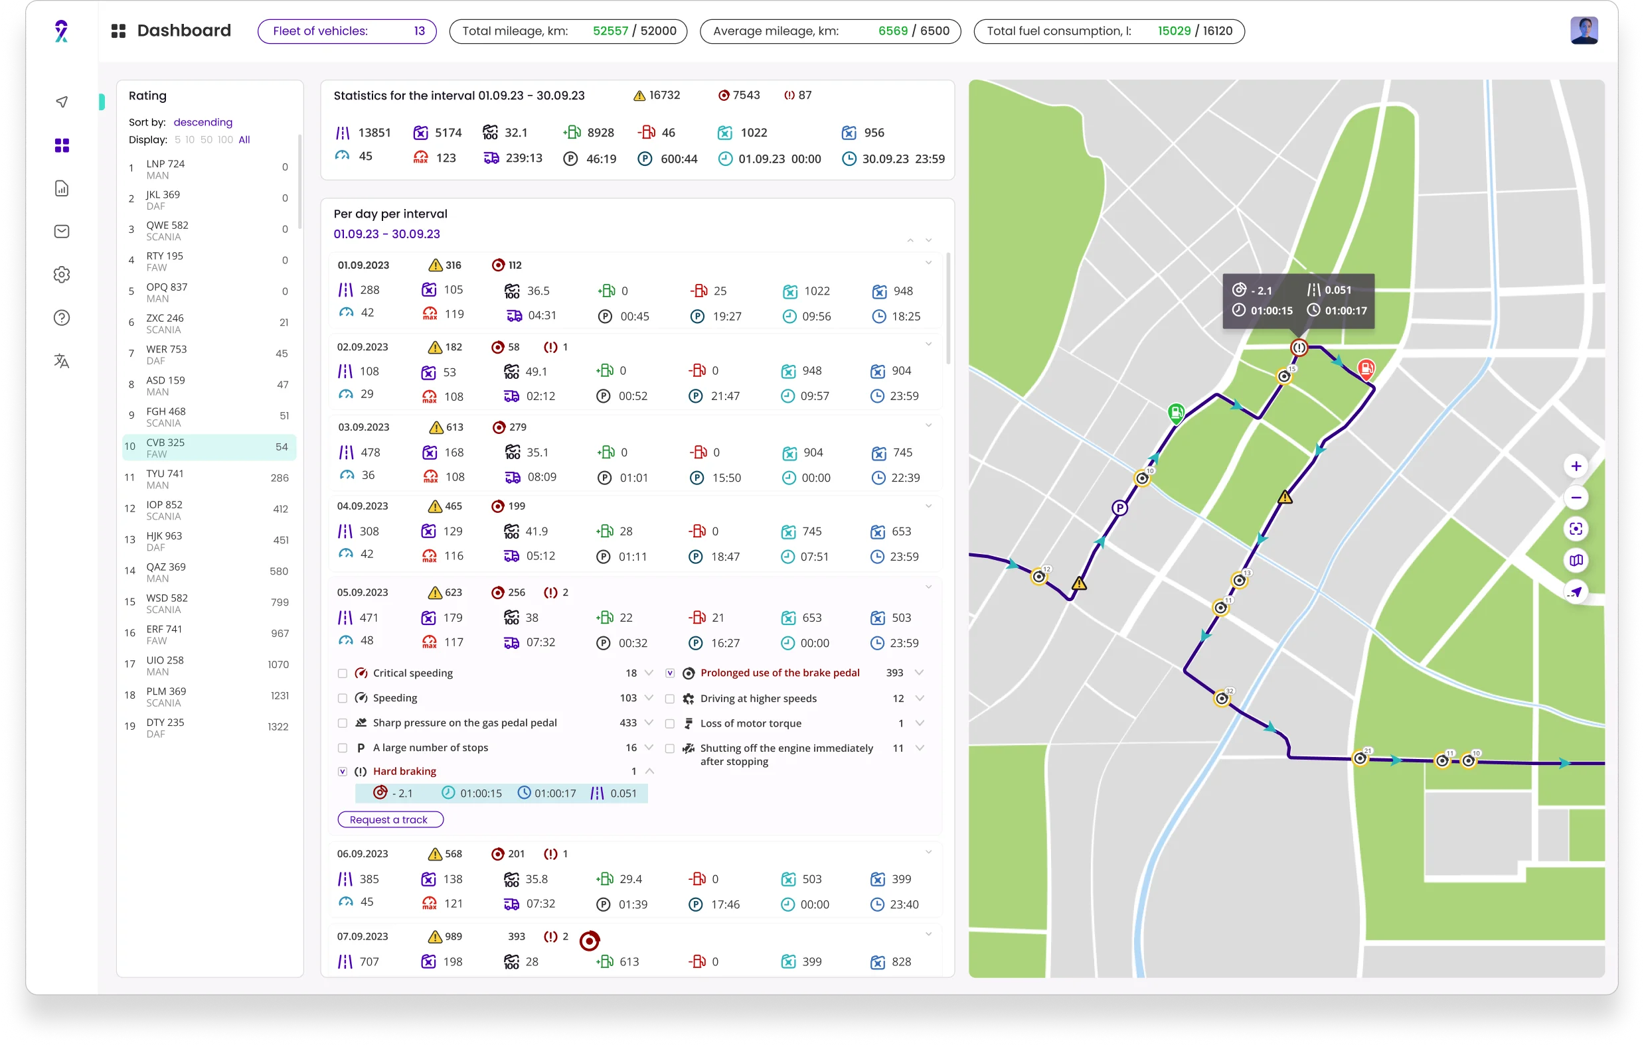Expand the Speeding events chevron
Image resolution: width=1644 pixels, height=1045 pixels.
coord(649,698)
